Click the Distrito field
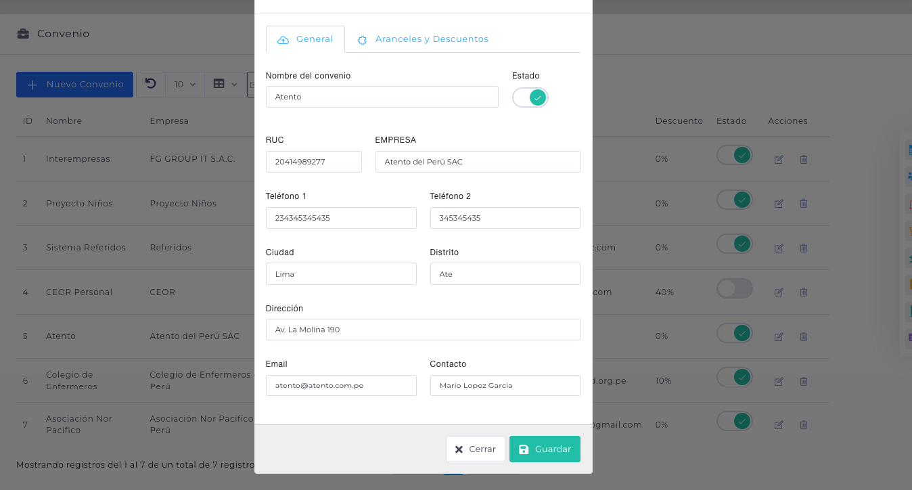This screenshot has height=490, width=912. tap(505, 274)
